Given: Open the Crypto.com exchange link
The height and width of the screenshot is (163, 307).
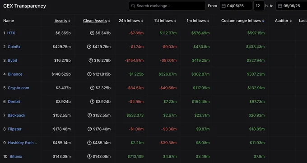Looking at the screenshot, I should pyautogui.click(x=19, y=88).
